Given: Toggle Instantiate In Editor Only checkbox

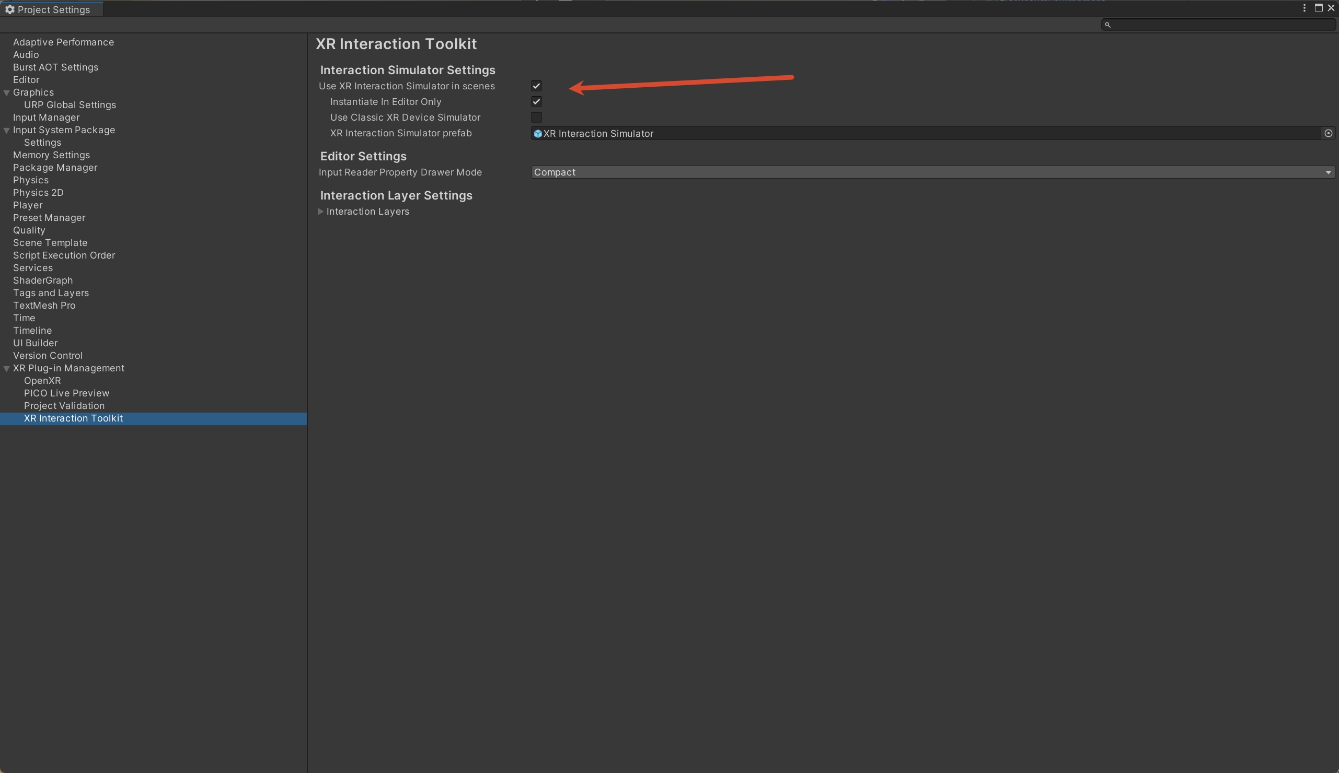Looking at the screenshot, I should tap(536, 101).
